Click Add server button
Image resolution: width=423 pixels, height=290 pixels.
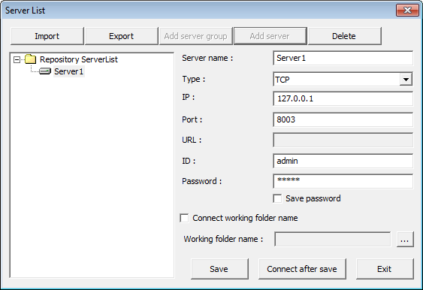(270, 36)
